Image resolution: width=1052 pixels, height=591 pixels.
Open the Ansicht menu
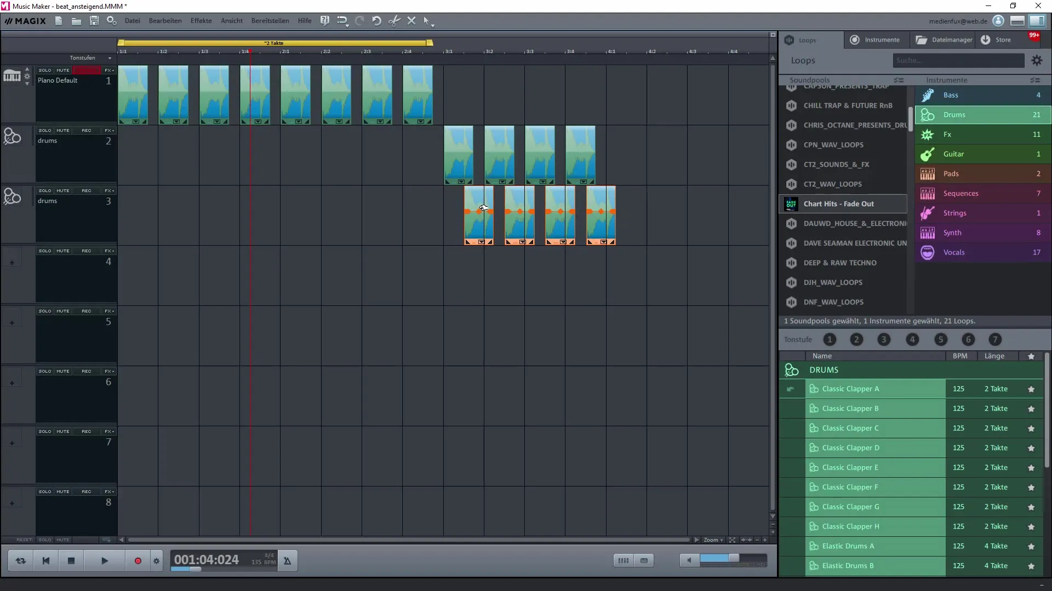[232, 21]
